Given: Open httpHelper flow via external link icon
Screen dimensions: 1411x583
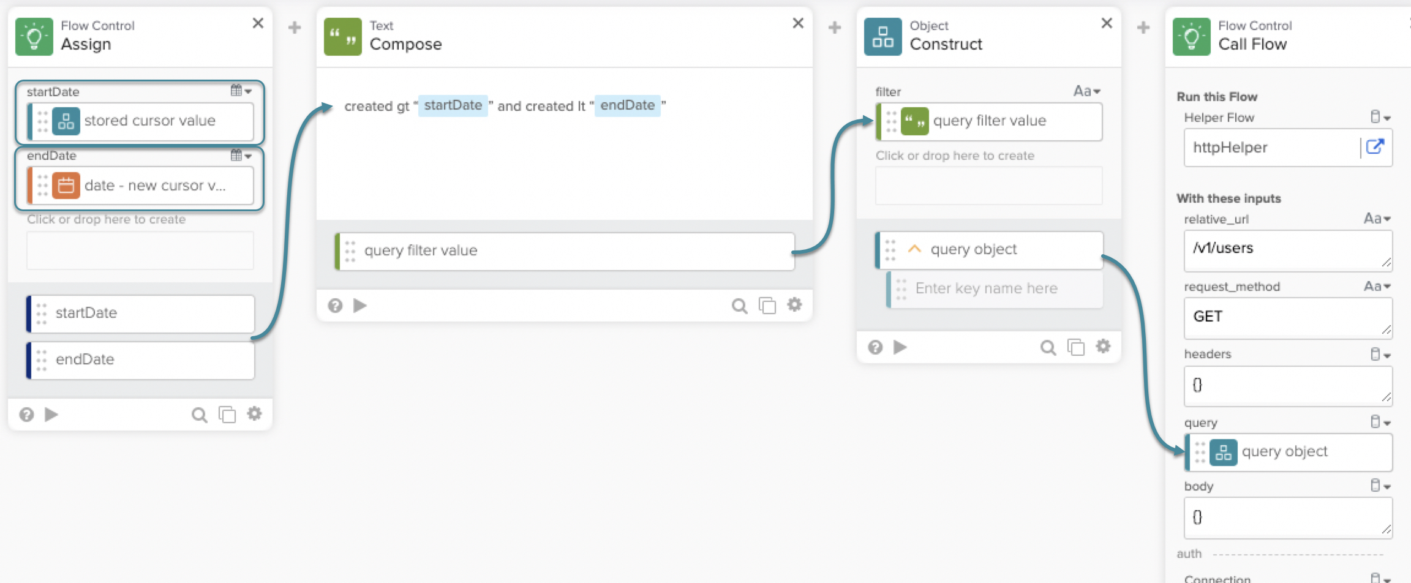Looking at the screenshot, I should pyautogui.click(x=1375, y=147).
